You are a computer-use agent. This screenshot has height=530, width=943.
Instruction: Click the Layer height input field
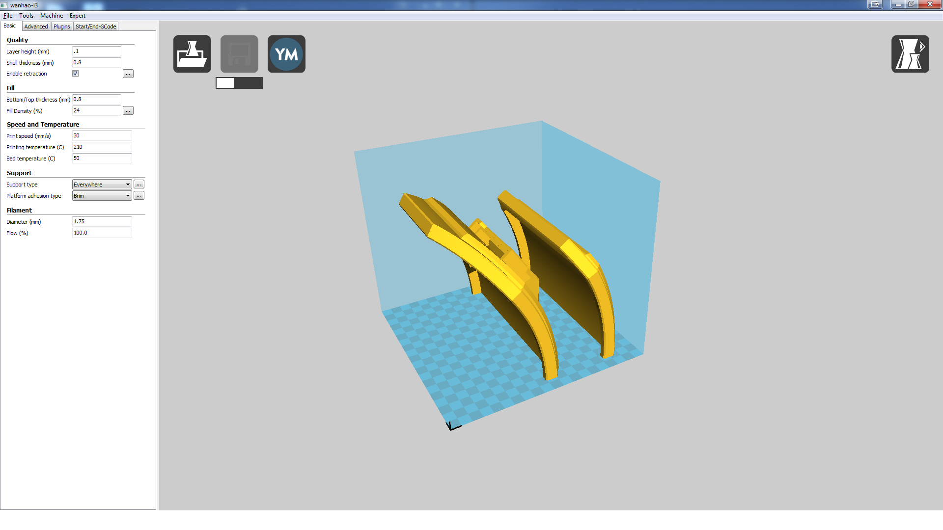tap(96, 52)
